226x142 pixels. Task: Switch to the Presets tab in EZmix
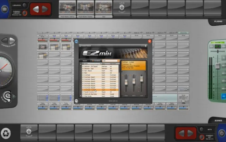point(85,61)
